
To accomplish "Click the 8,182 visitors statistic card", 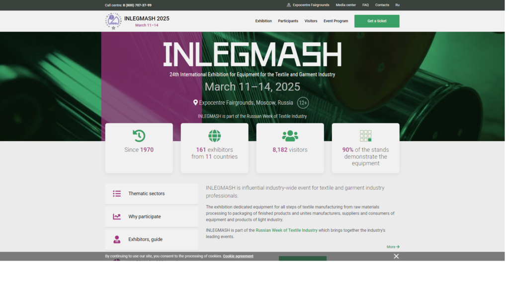I will (x=290, y=148).
